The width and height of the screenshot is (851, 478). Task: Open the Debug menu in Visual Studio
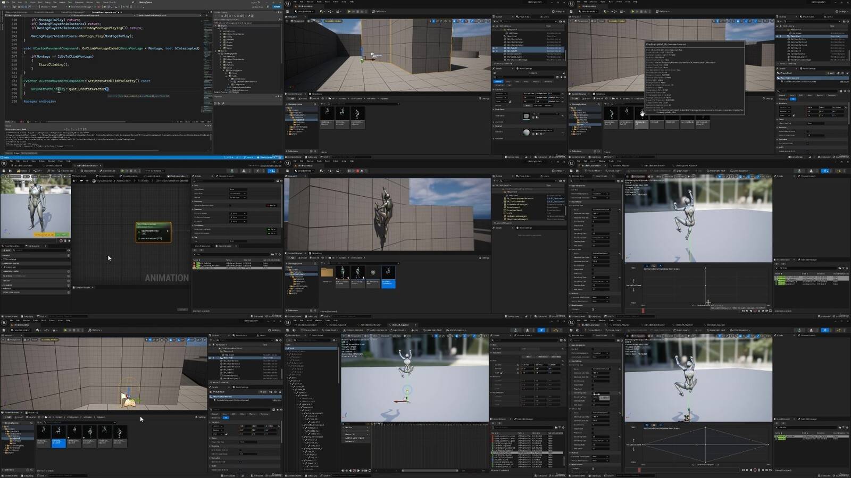coord(47,2)
